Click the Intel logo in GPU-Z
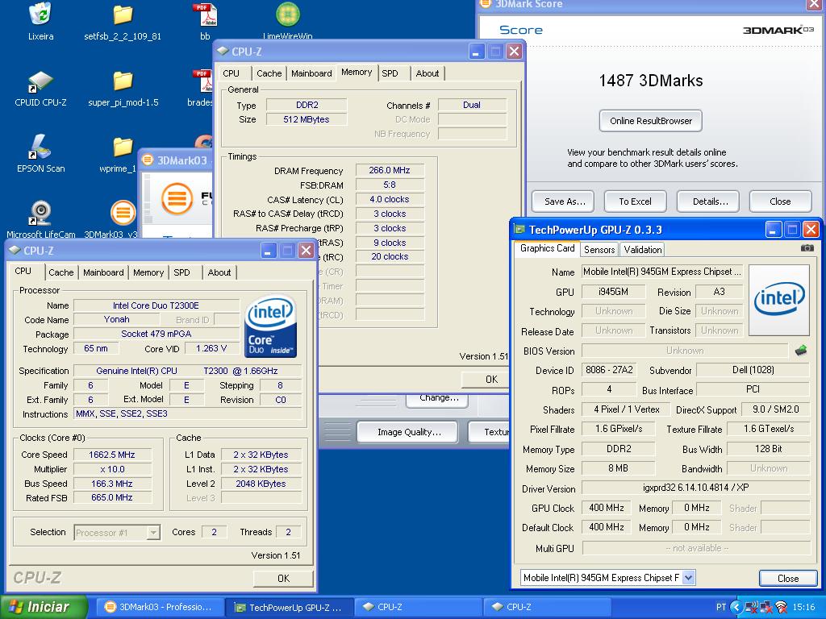The height and width of the screenshot is (619, 826). [778, 300]
